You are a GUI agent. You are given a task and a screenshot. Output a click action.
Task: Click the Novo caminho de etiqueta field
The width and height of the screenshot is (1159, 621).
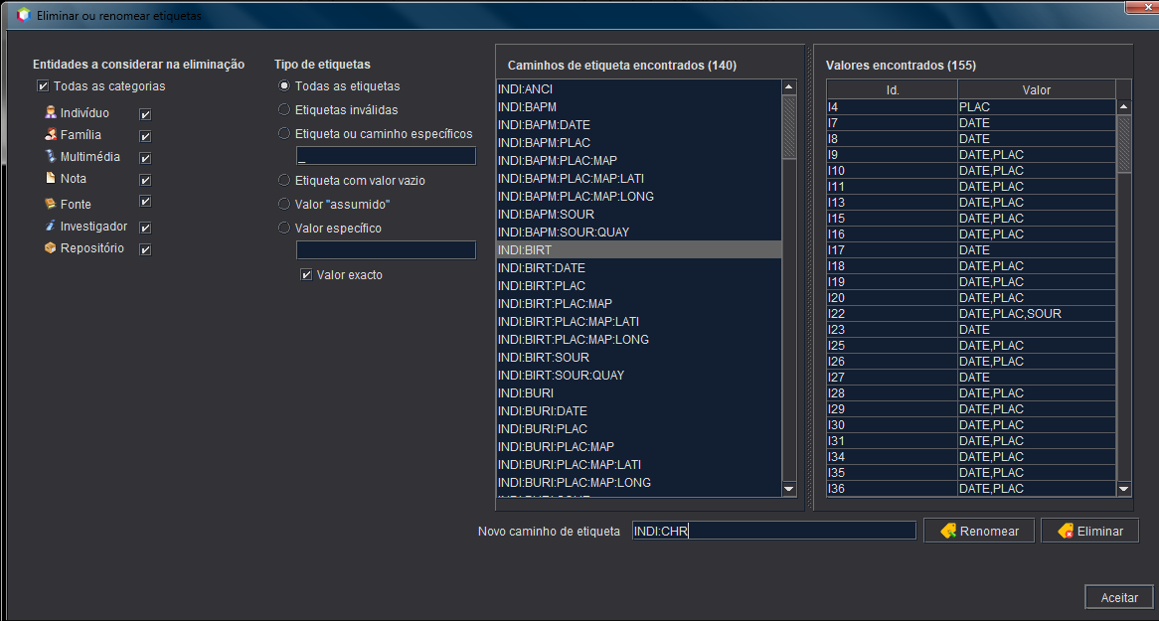773,531
